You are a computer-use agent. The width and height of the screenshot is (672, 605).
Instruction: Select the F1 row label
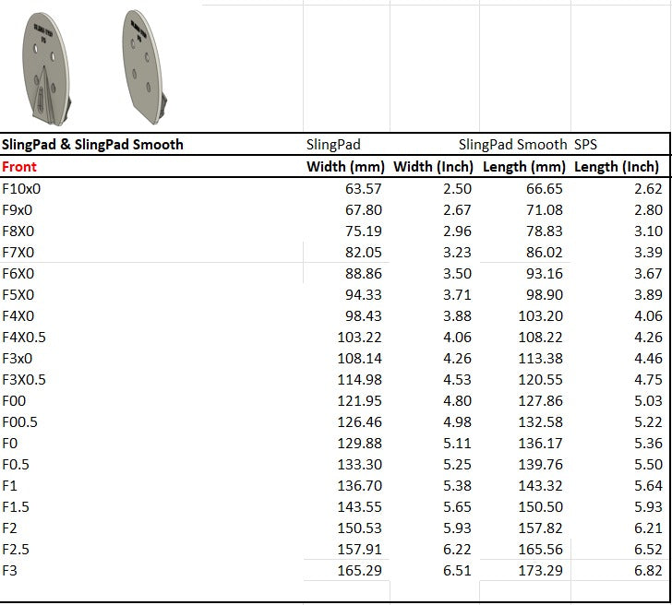(x=9, y=486)
